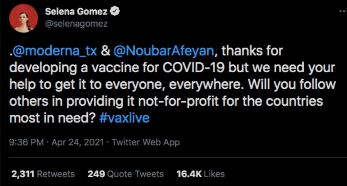View the 16.4K Likes list
The image size is (347, 186).
click(200, 174)
